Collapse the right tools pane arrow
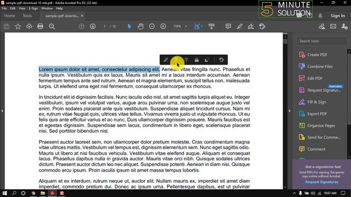Image resolution: width=351 pixels, height=197 pixels. [x=290, y=111]
